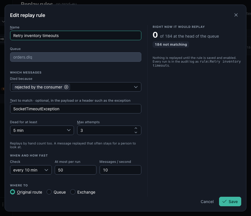
Task: Click 'of 184 at the head of the queue'
Action: point(189,36)
